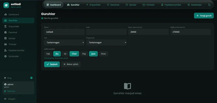Image resolution: width=217 pixels, height=103 pixels.
Task: Deselect the Chor weekday toggle
Action: (74, 54)
